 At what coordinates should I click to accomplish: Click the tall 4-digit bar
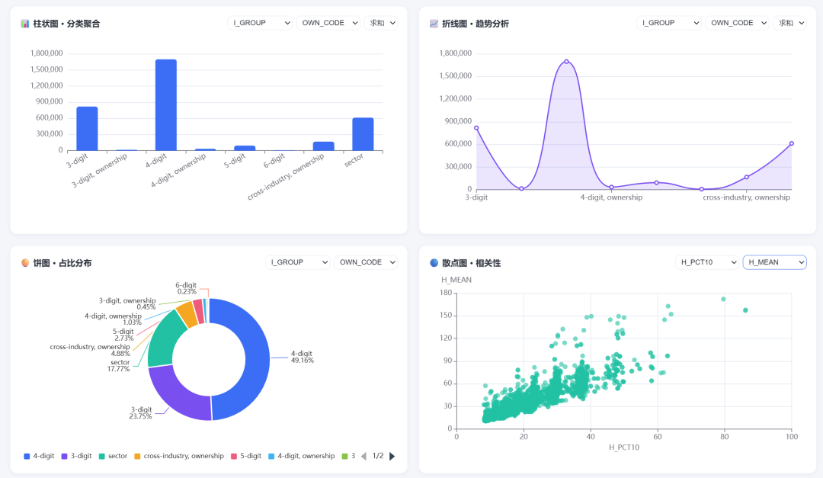[166, 105]
